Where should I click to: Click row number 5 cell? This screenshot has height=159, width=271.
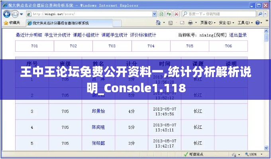click(32, 143)
